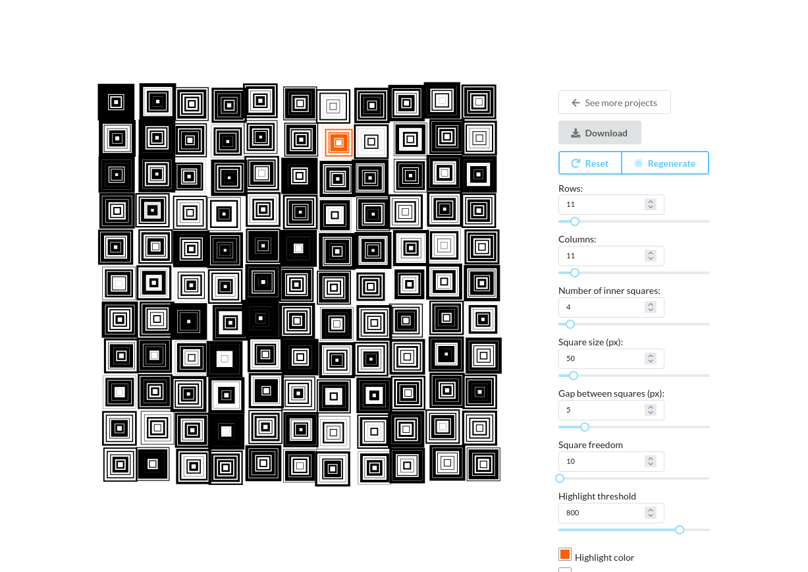Download the generated artwork
This screenshot has height=572, width=808.
coord(600,133)
